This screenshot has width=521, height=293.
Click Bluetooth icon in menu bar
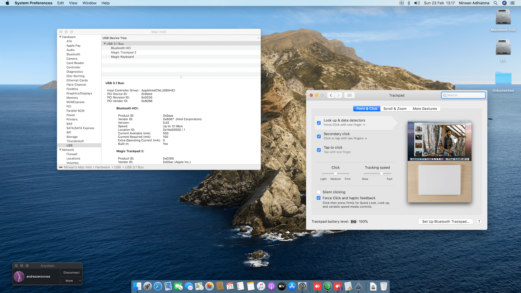[409, 3]
